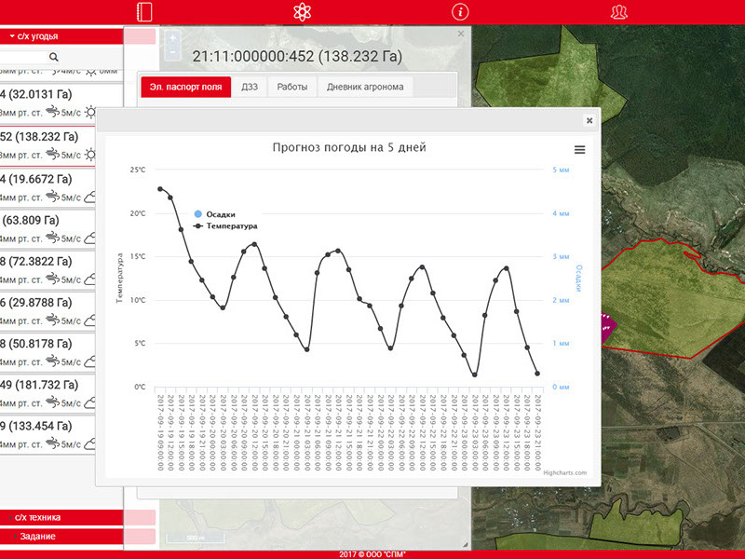The width and height of the screenshot is (745, 559).
Task: Open the Highcharts.com credit link
Action: click(x=566, y=473)
